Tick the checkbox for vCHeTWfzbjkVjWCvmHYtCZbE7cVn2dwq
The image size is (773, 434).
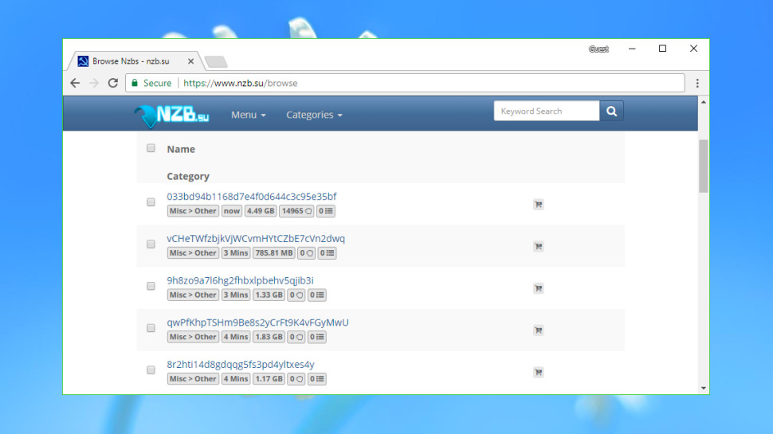(x=151, y=244)
